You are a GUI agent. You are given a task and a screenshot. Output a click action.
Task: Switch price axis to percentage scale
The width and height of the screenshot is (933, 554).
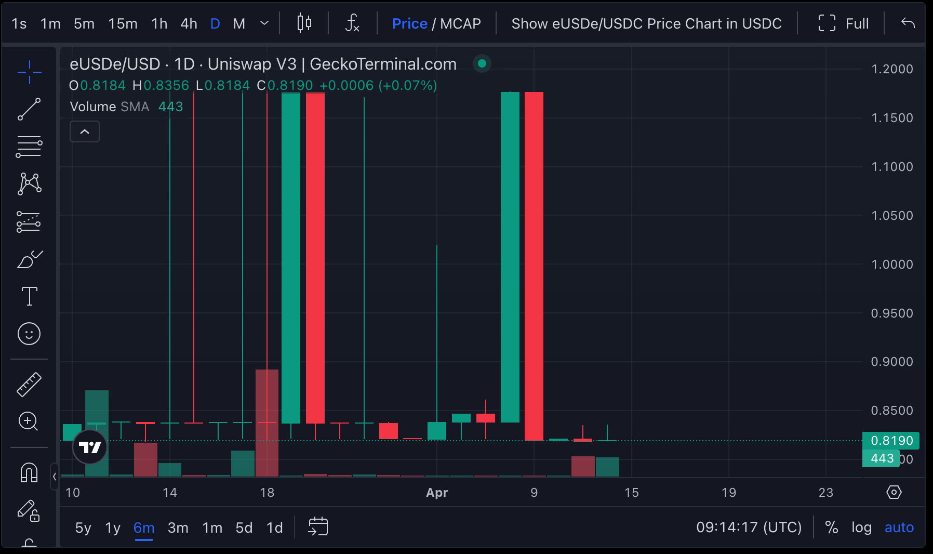click(x=832, y=527)
